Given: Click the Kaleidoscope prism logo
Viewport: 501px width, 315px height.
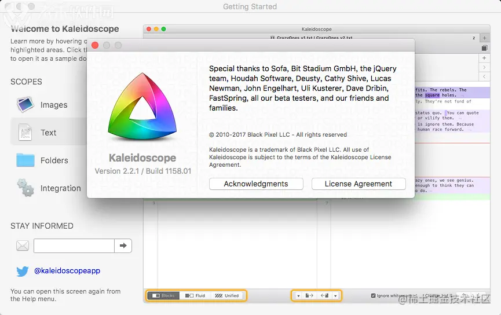Looking at the screenshot, I should coord(142,107).
